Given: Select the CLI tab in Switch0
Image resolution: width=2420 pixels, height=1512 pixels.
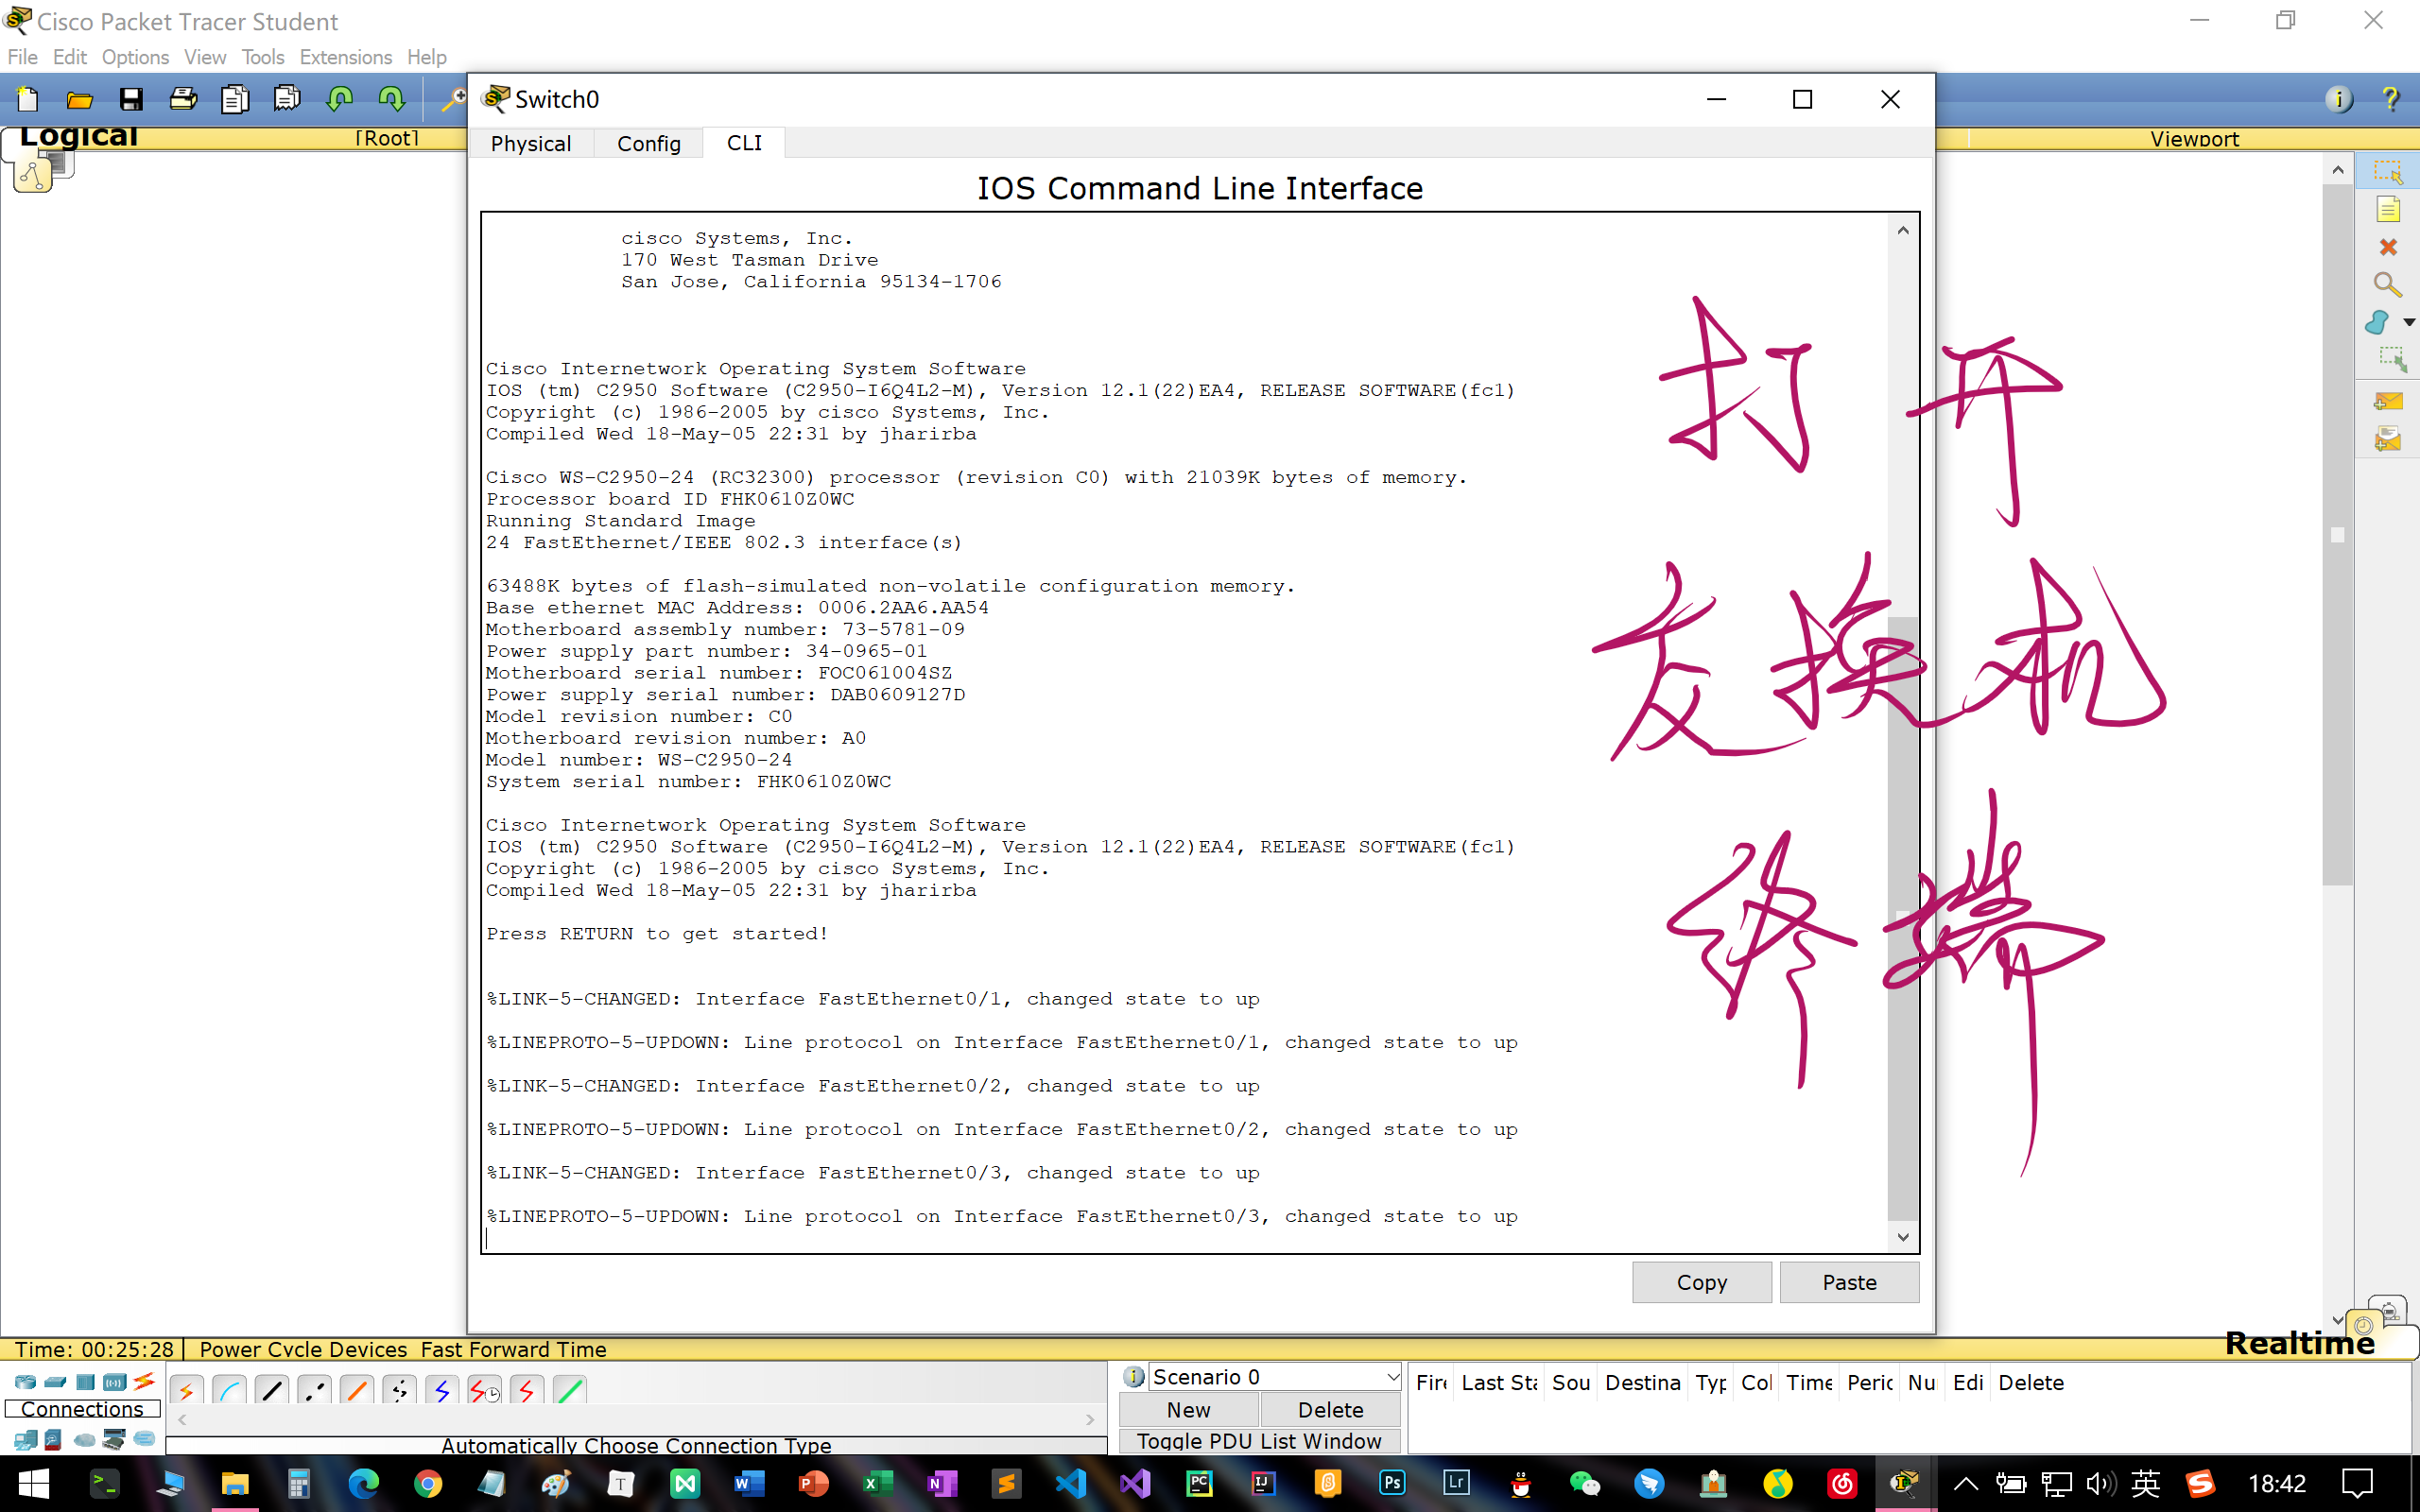Looking at the screenshot, I should pyautogui.click(x=744, y=142).
